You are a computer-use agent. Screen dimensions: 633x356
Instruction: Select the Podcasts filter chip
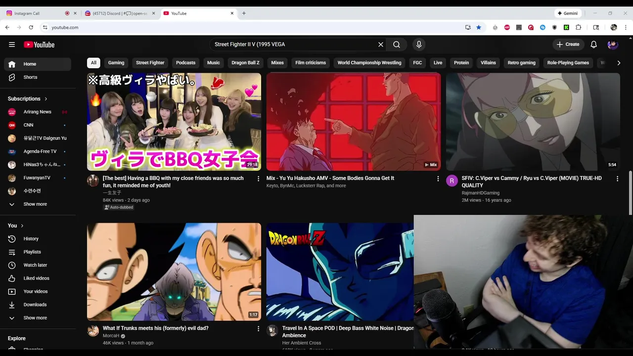186,63
